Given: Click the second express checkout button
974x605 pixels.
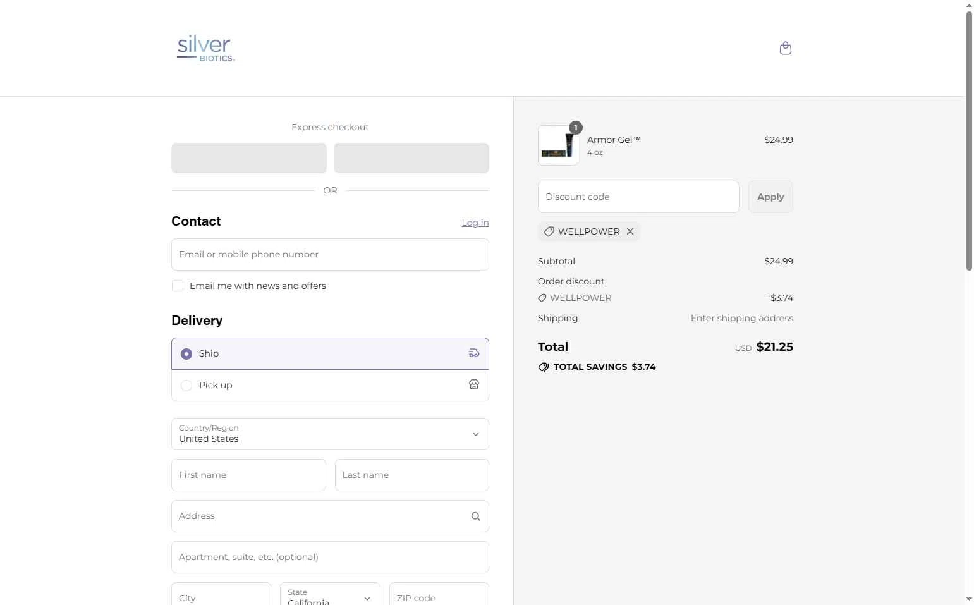Looking at the screenshot, I should [x=411, y=158].
